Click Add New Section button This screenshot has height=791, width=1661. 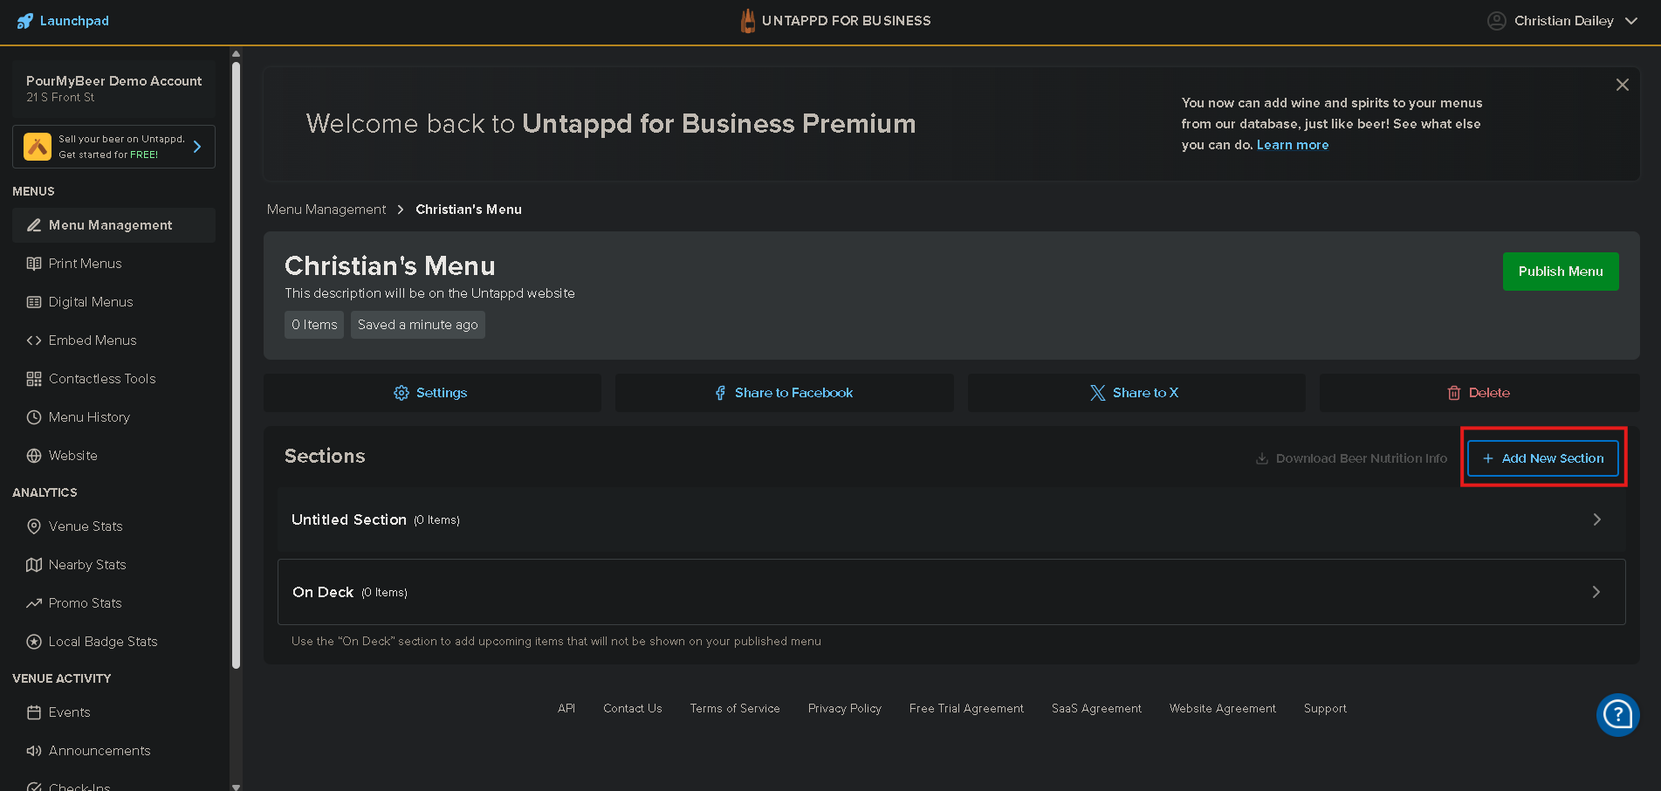click(x=1543, y=458)
